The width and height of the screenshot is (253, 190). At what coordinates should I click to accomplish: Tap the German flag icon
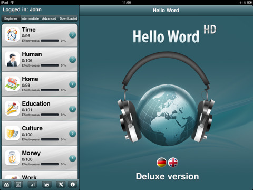click(161, 163)
